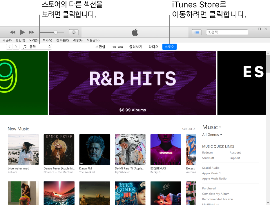
Task: Click The Weeknd artist name
Action: pos(87,172)
